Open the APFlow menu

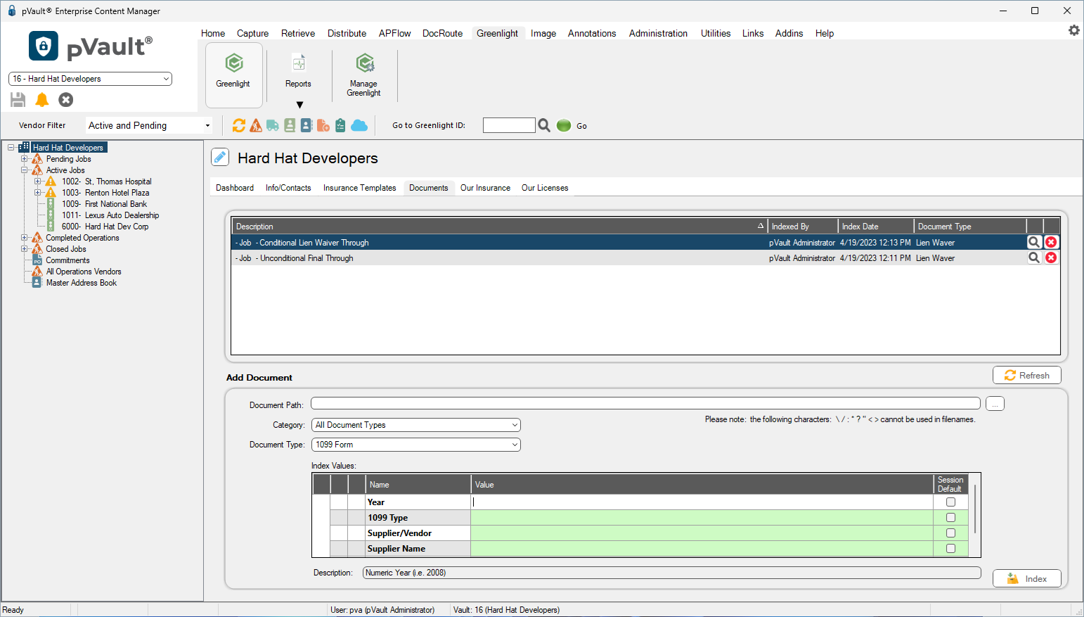pyautogui.click(x=395, y=33)
